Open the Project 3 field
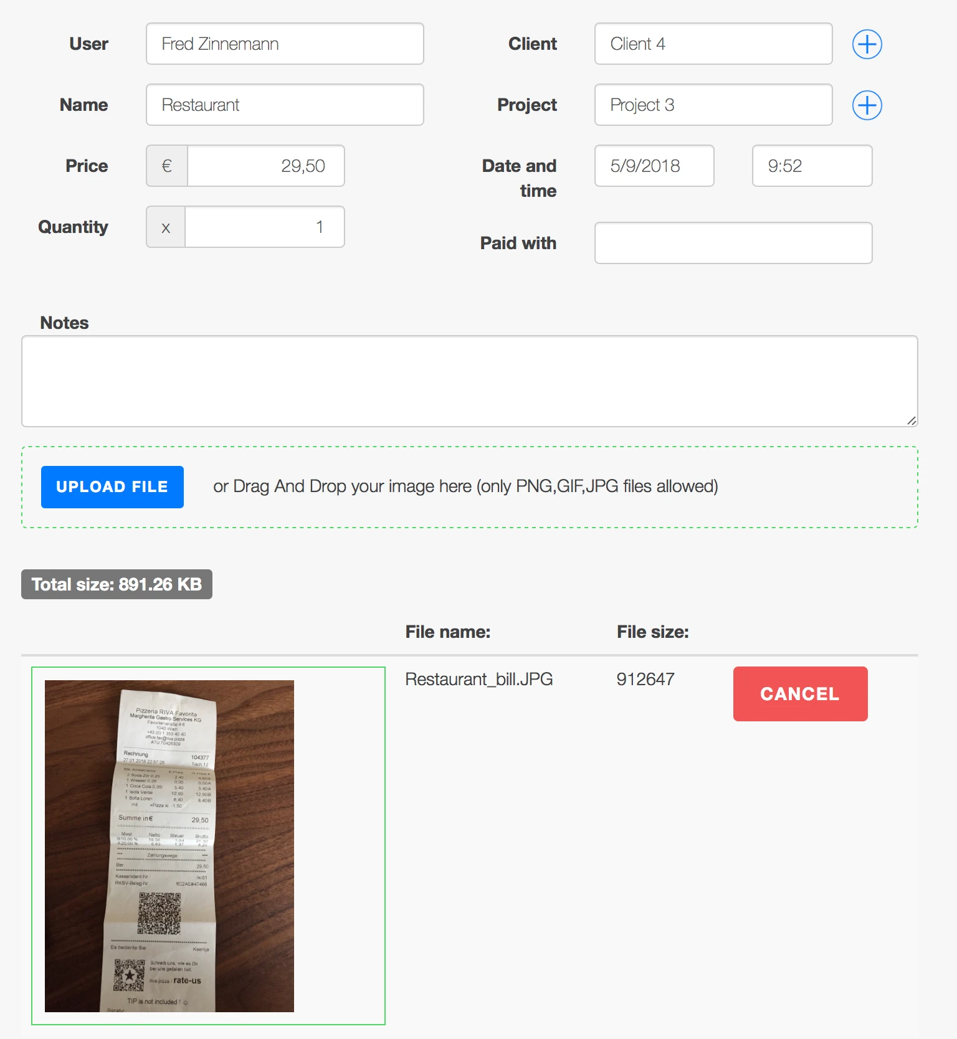This screenshot has width=957, height=1039. tap(713, 105)
